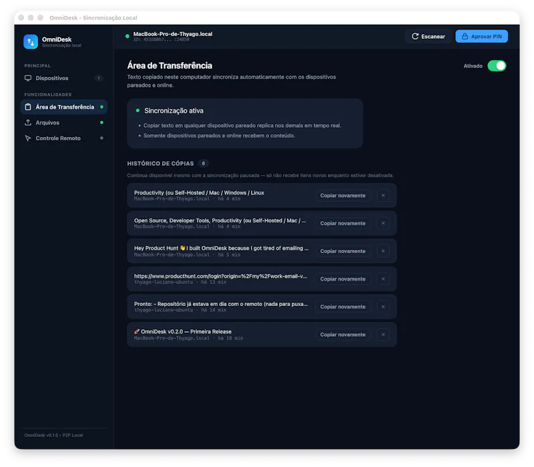Image resolution: width=534 pixels, height=467 pixels.
Task: Click the 'HISTÓRICO DE CÓPIAS' section heading
Action: point(160,164)
